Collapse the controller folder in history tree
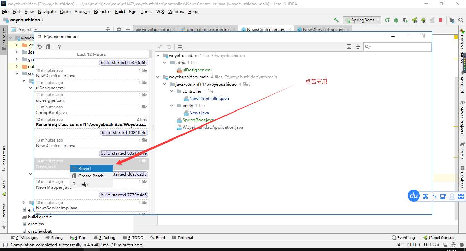Screen dimensions: 466x251 tap(172, 91)
